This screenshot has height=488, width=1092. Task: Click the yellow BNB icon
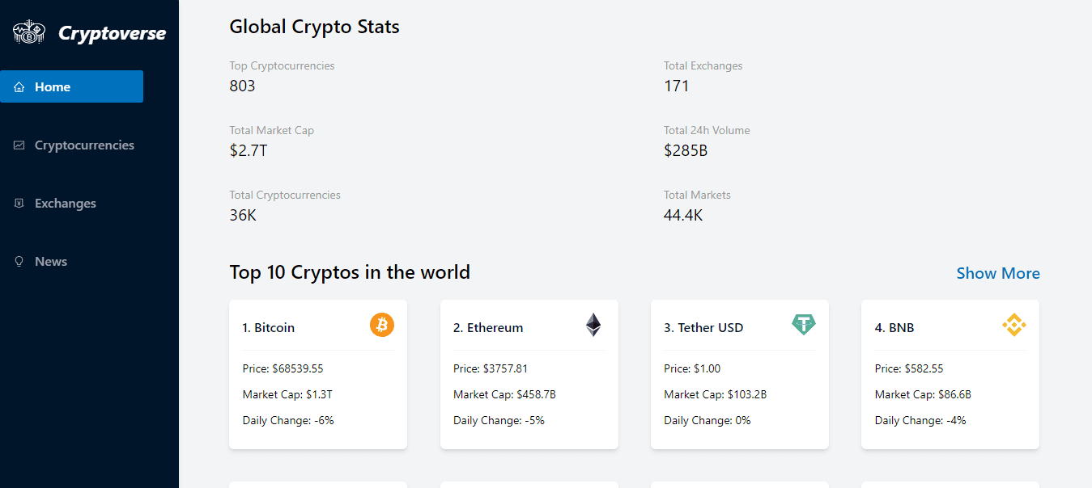[x=1014, y=326]
